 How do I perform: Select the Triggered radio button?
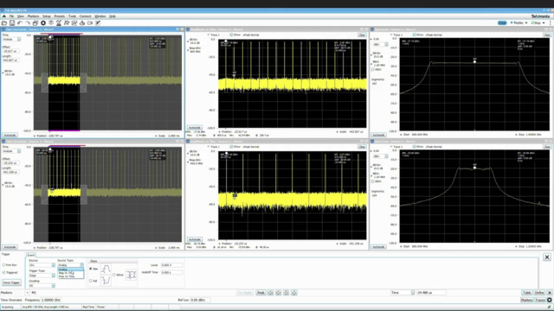[x=3, y=273]
